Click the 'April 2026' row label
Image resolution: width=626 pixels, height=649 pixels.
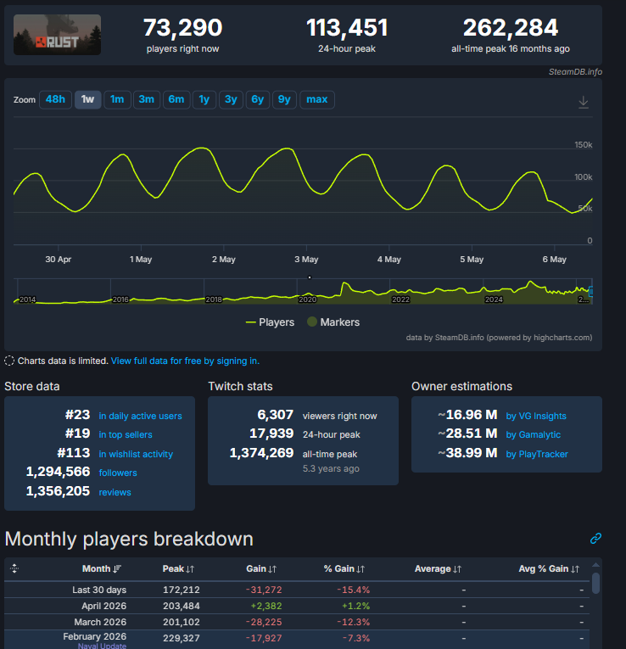[103, 606]
